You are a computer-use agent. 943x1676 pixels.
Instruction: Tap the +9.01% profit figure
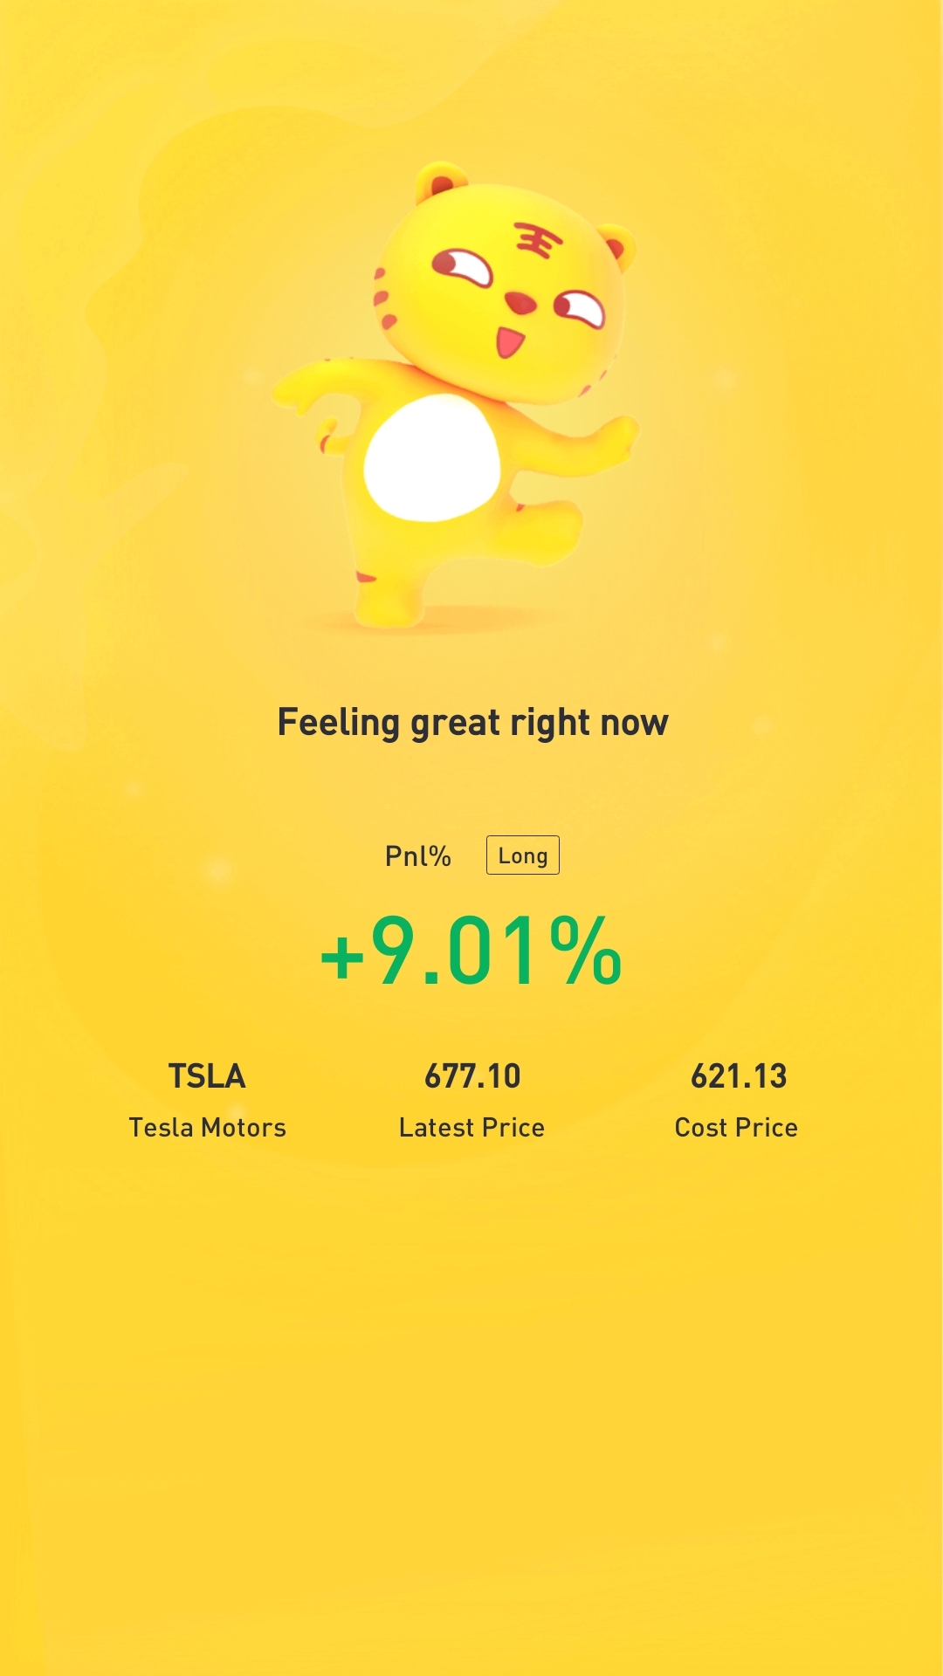[471, 951]
